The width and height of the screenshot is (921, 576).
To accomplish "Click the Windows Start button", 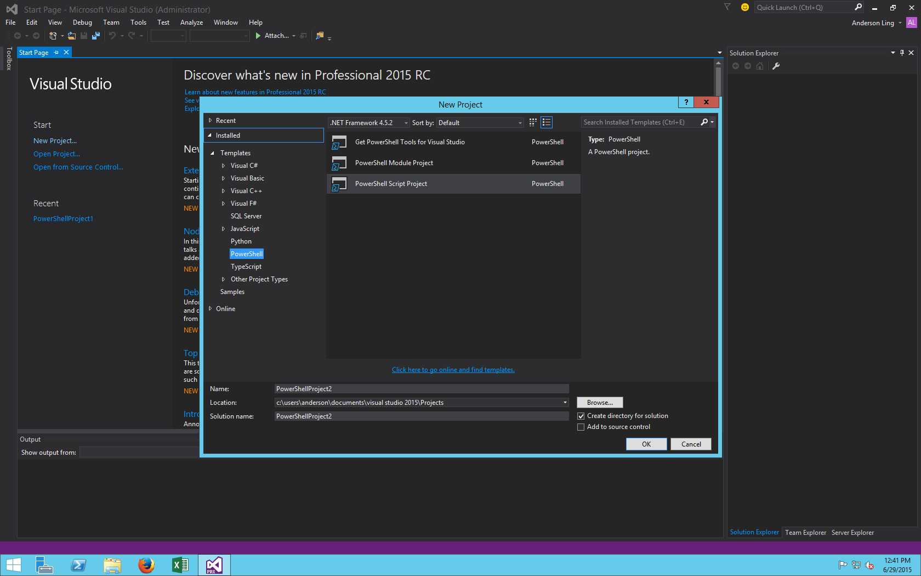I will click(x=13, y=565).
